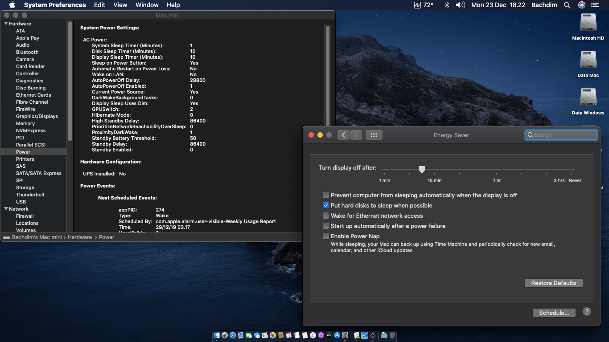This screenshot has height=342, width=609.
Task: Check Start up automatically after a power failure
Action: tap(326, 226)
